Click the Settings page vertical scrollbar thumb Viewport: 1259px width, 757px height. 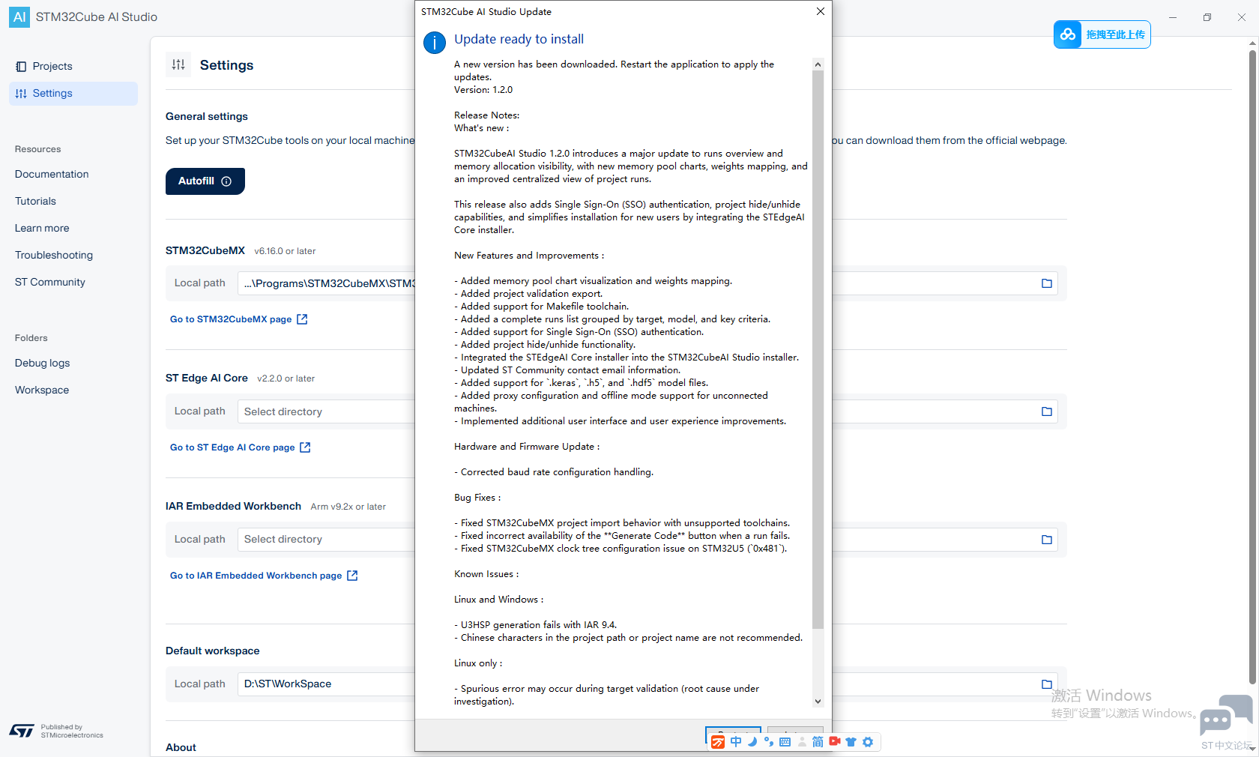[1252, 367]
